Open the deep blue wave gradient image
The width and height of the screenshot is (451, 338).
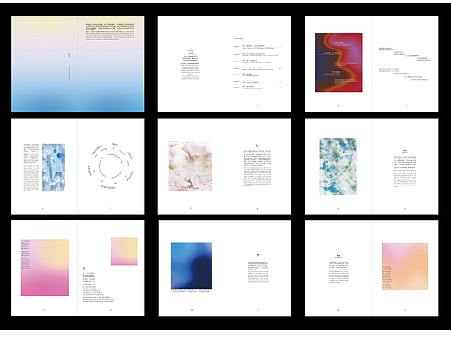point(192,265)
